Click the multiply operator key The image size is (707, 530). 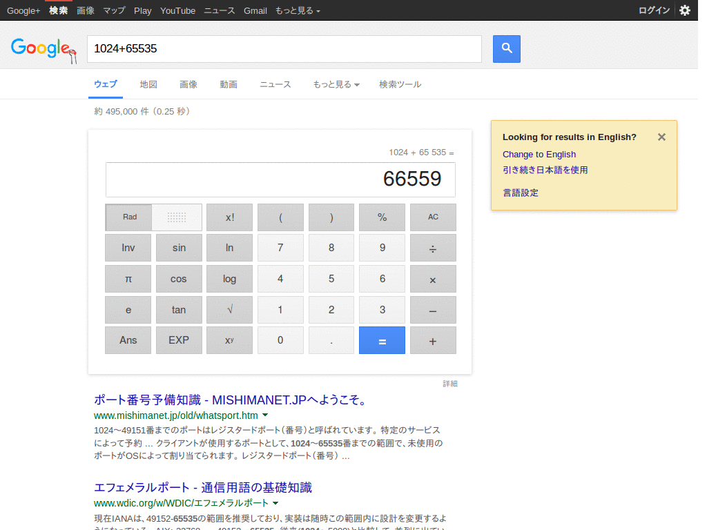pyautogui.click(x=433, y=279)
